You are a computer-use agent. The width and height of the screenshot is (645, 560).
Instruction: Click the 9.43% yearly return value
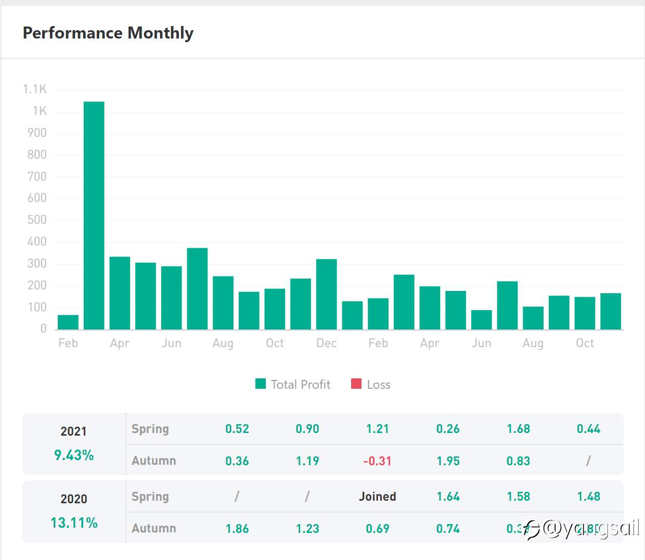pyautogui.click(x=74, y=455)
